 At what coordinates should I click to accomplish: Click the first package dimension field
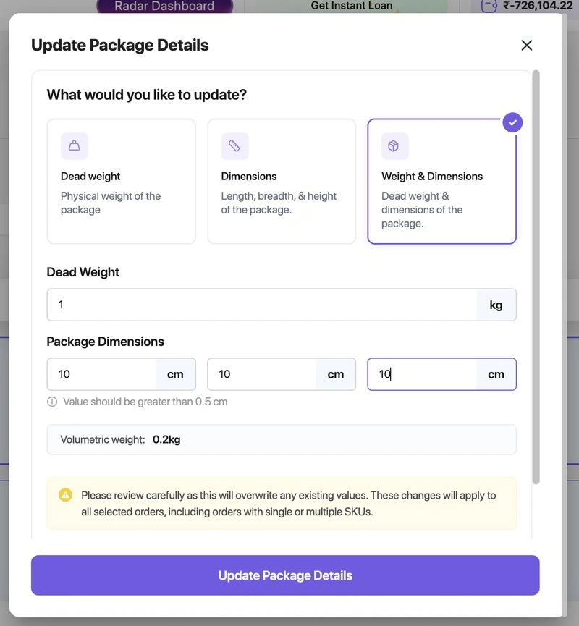point(102,374)
